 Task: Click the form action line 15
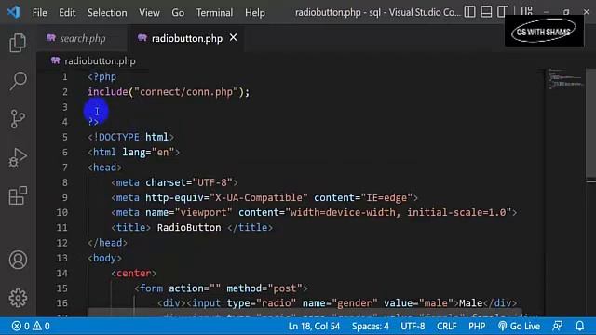(221, 288)
